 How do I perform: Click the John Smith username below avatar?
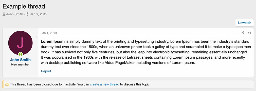[x=21, y=60]
